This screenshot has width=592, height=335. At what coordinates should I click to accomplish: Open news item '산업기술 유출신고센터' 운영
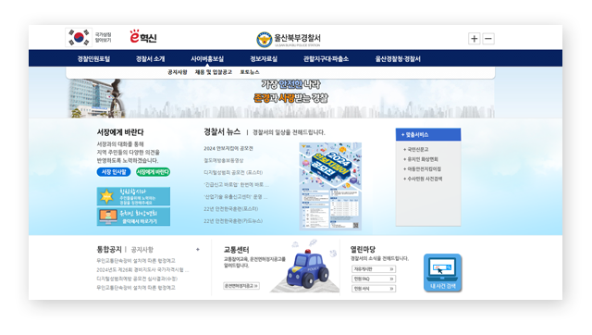click(x=236, y=197)
